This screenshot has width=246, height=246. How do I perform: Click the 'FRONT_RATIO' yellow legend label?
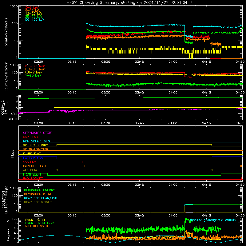tap(35, 220)
